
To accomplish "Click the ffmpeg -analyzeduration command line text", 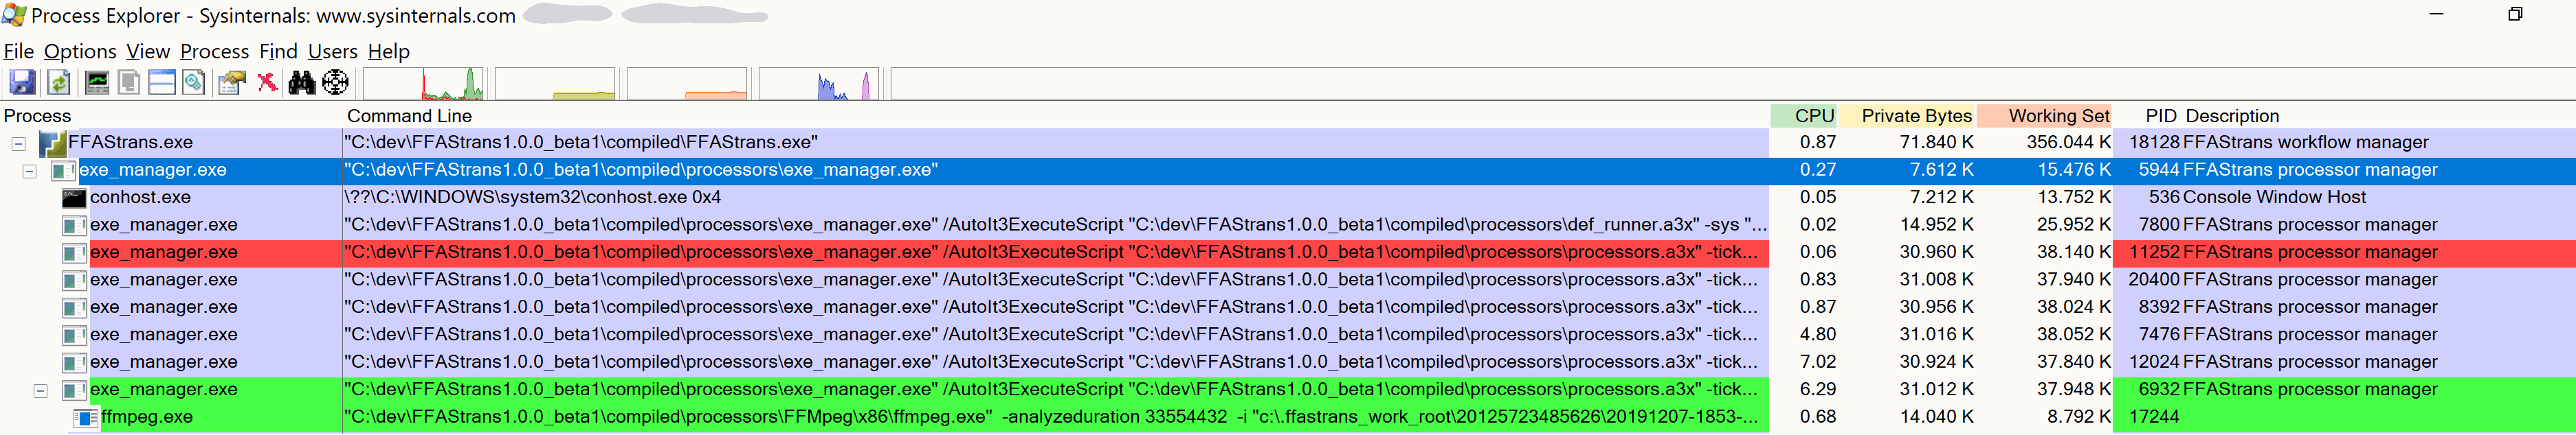I will 1051,417.
